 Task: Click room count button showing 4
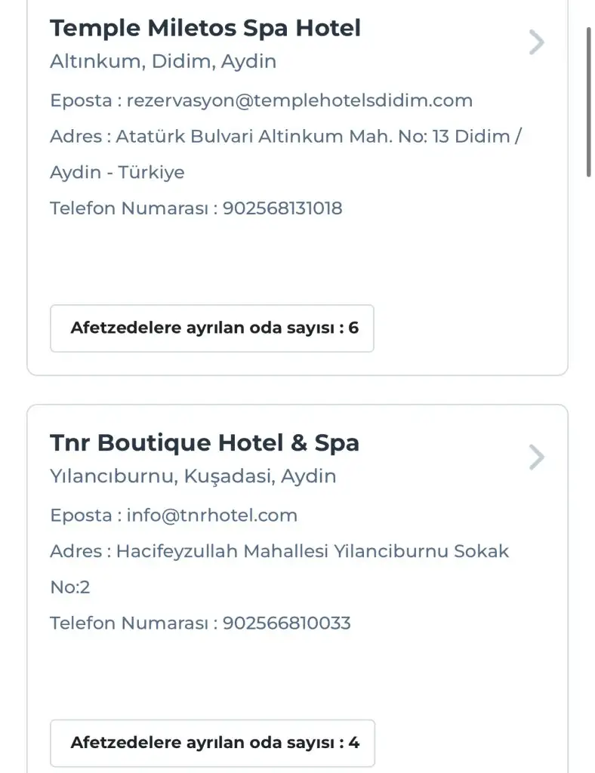[212, 743]
